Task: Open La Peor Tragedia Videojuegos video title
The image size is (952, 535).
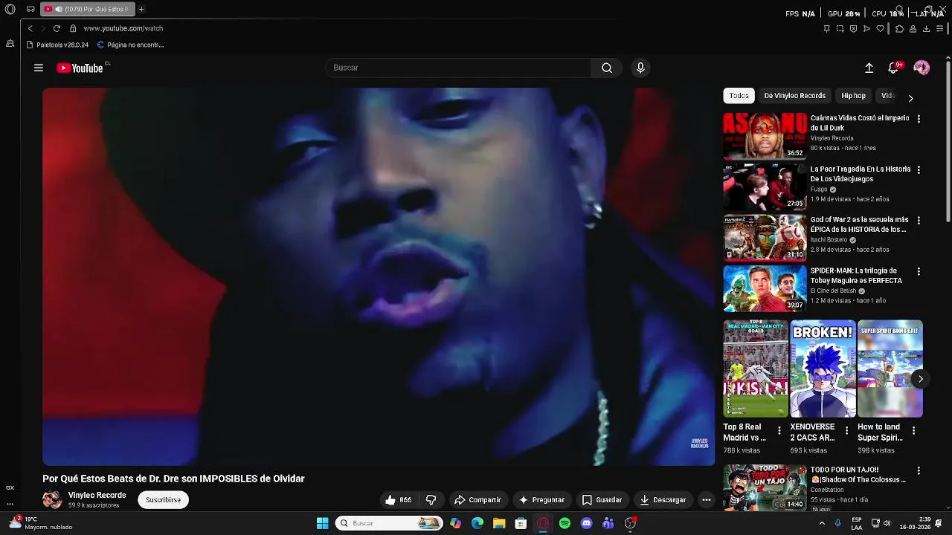Action: click(860, 174)
